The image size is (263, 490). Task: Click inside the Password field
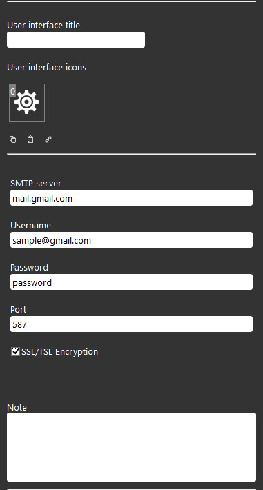[x=131, y=282]
